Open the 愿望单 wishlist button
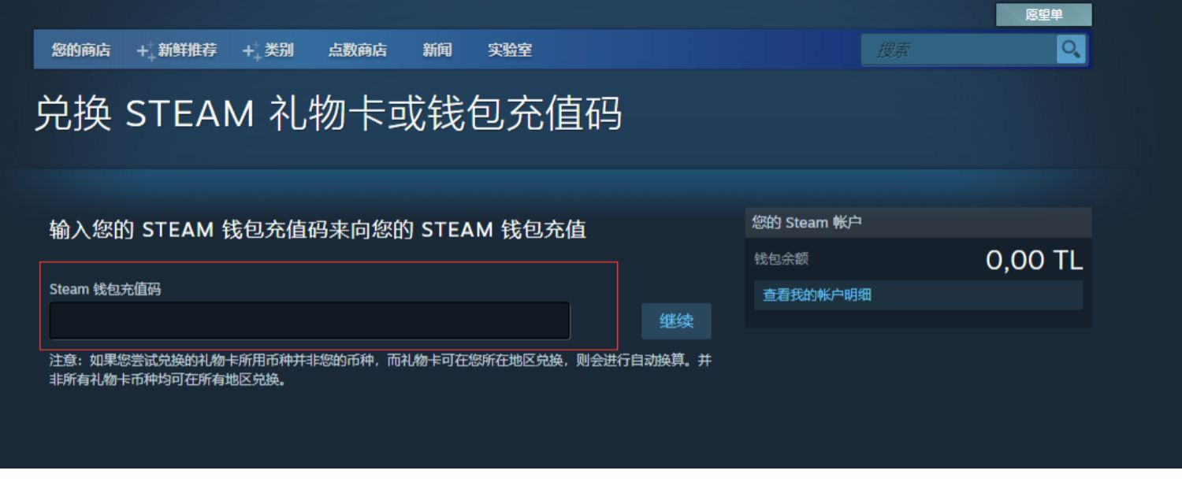 1043,15
